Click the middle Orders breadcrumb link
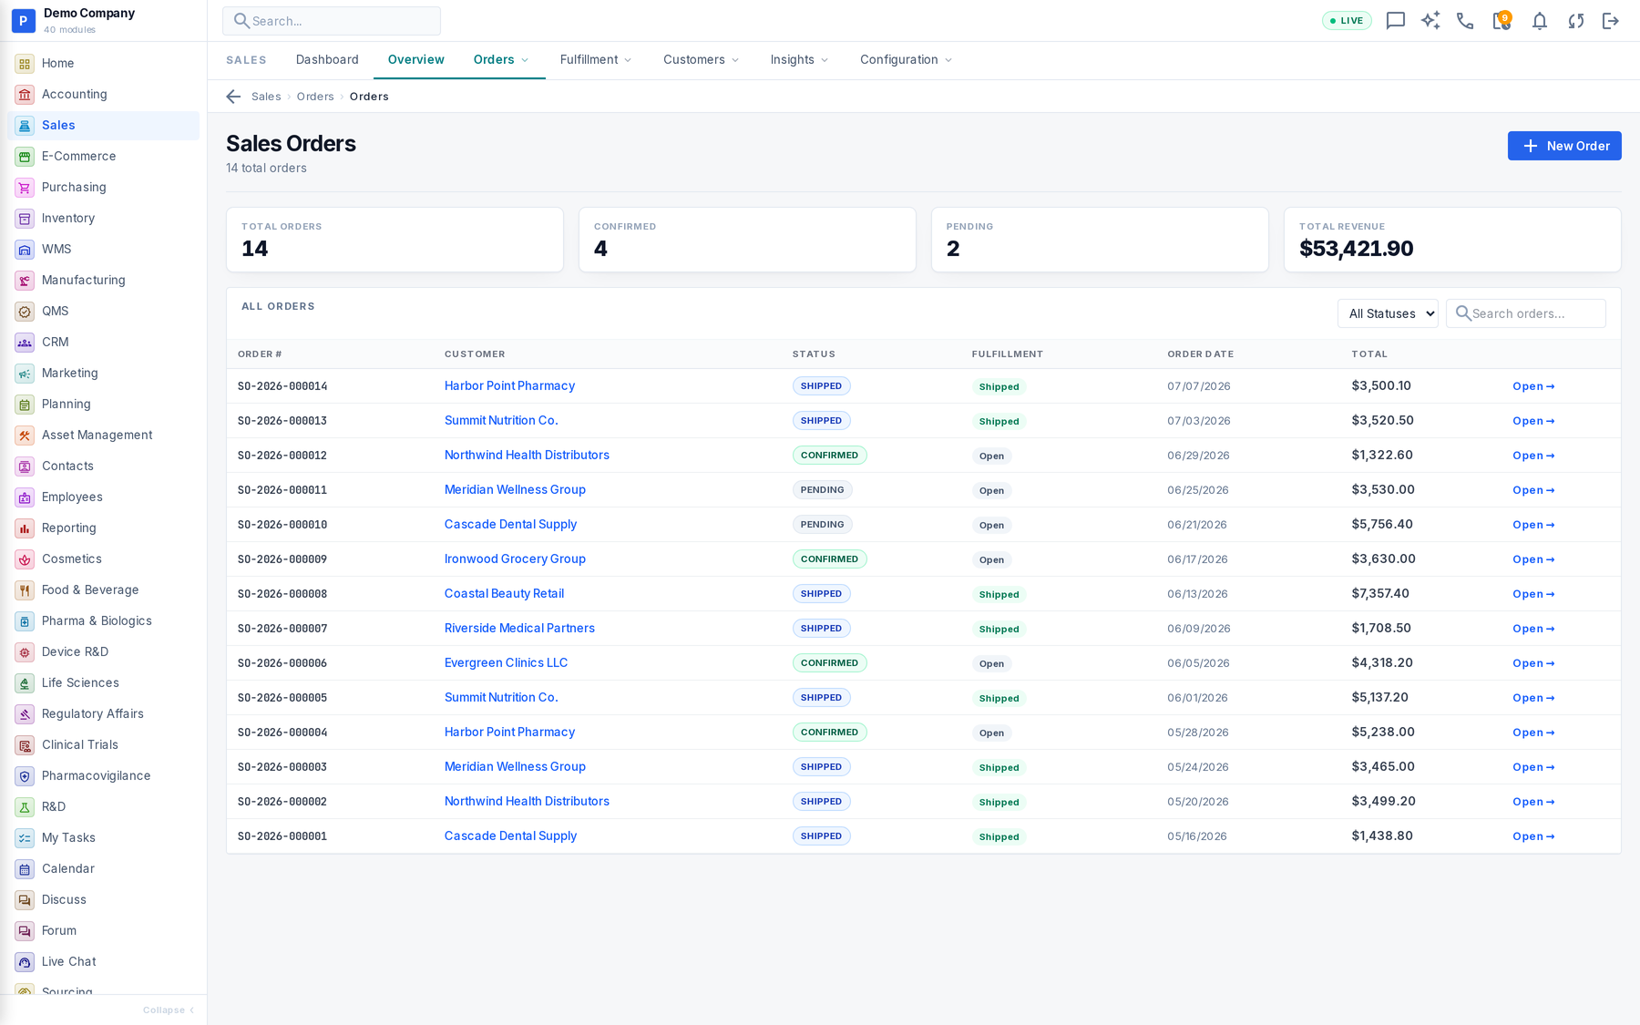 (x=315, y=97)
